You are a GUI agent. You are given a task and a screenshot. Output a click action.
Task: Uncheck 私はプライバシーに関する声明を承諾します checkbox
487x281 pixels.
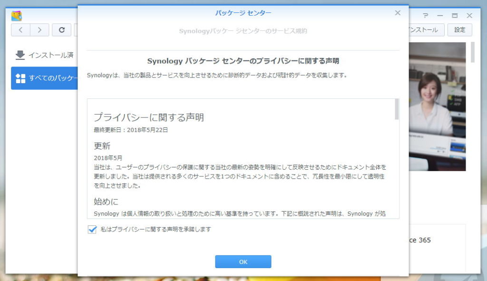point(92,230)
